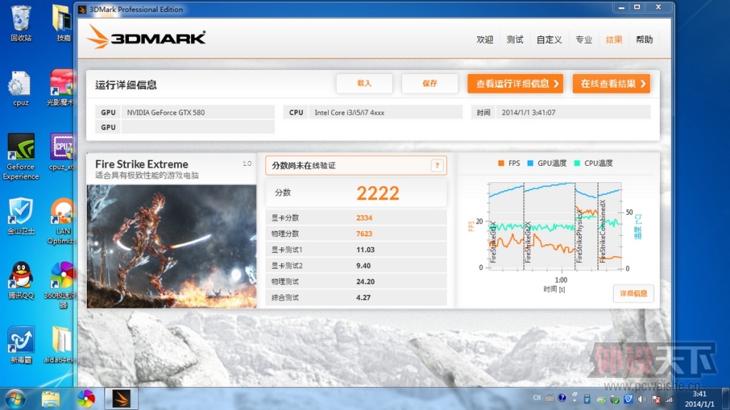The height and width of the screenshot is (410, 730).
Task: Click the 显卡测试2 value 9.40
Action: [x=364, y=266]
